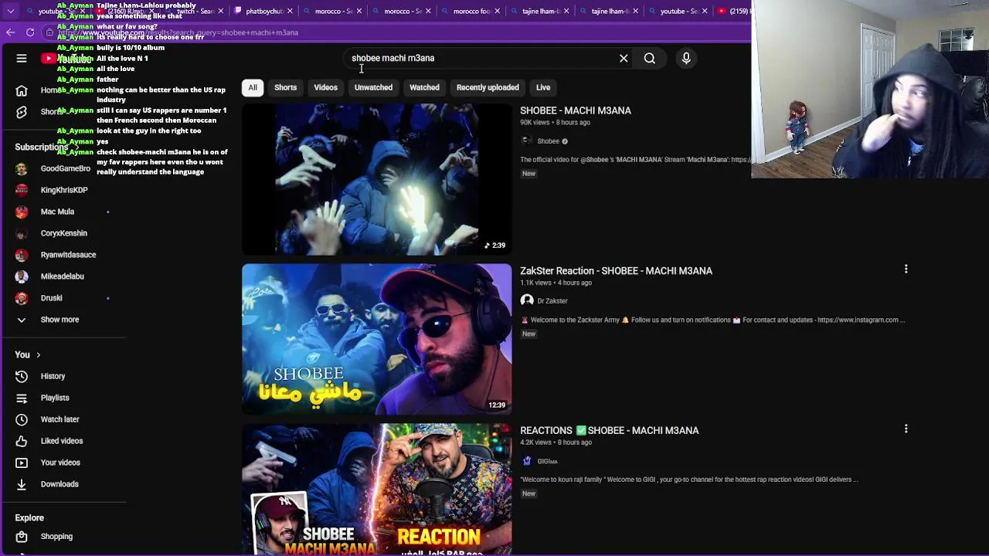Open the Dr Zakster channel name link
This screenshot has height=556, width=989.
pos(552,301)
